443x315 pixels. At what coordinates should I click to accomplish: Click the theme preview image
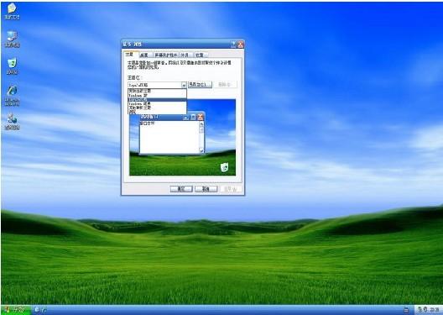[x=183, y=137]
